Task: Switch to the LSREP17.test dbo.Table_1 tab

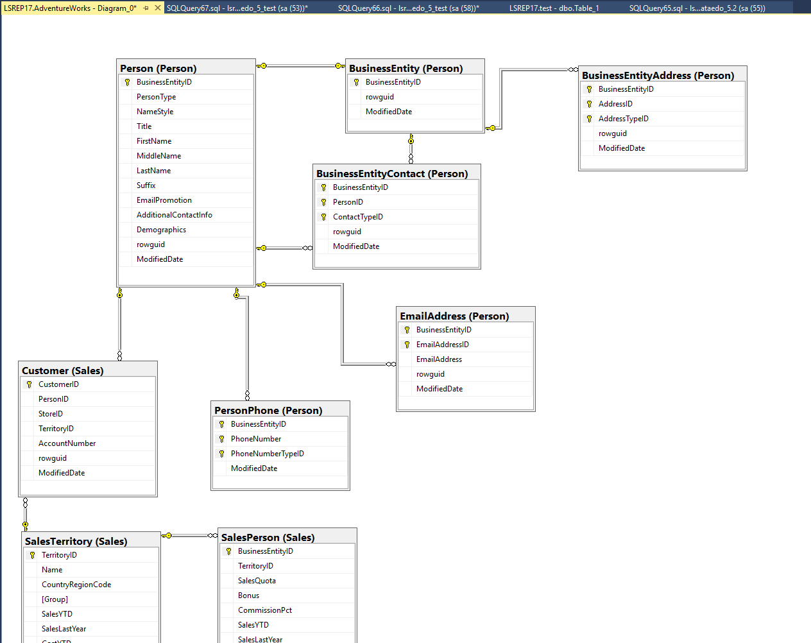Action: click(554, 8)
